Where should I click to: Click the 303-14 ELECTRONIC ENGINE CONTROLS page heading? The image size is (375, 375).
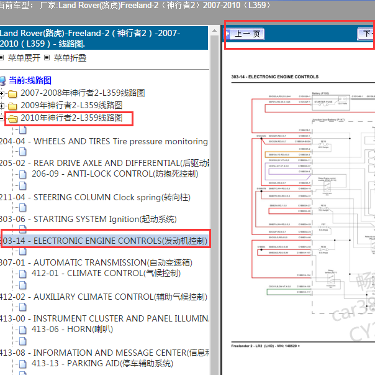coord(275,77)
